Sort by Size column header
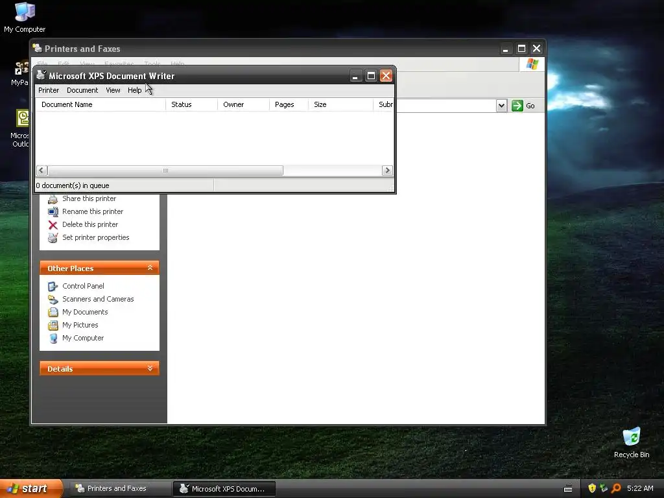This screenshot has width=664, height=498. tap(341, 104)
